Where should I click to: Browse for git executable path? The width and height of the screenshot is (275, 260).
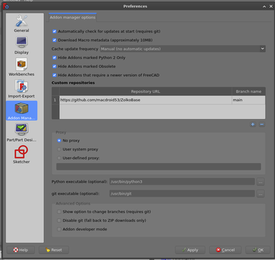point(261,194)
